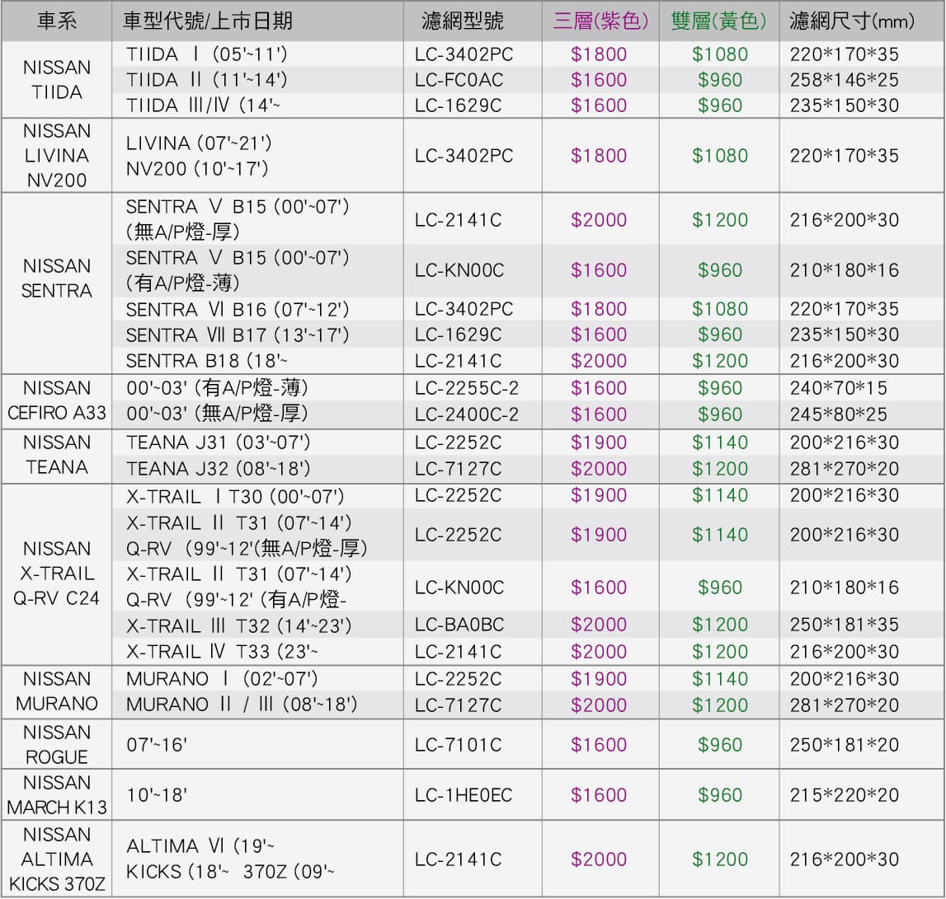Screen dimensions: 946x899
Task: Click filter model LC-FC0AC
Action: [459, 80]
